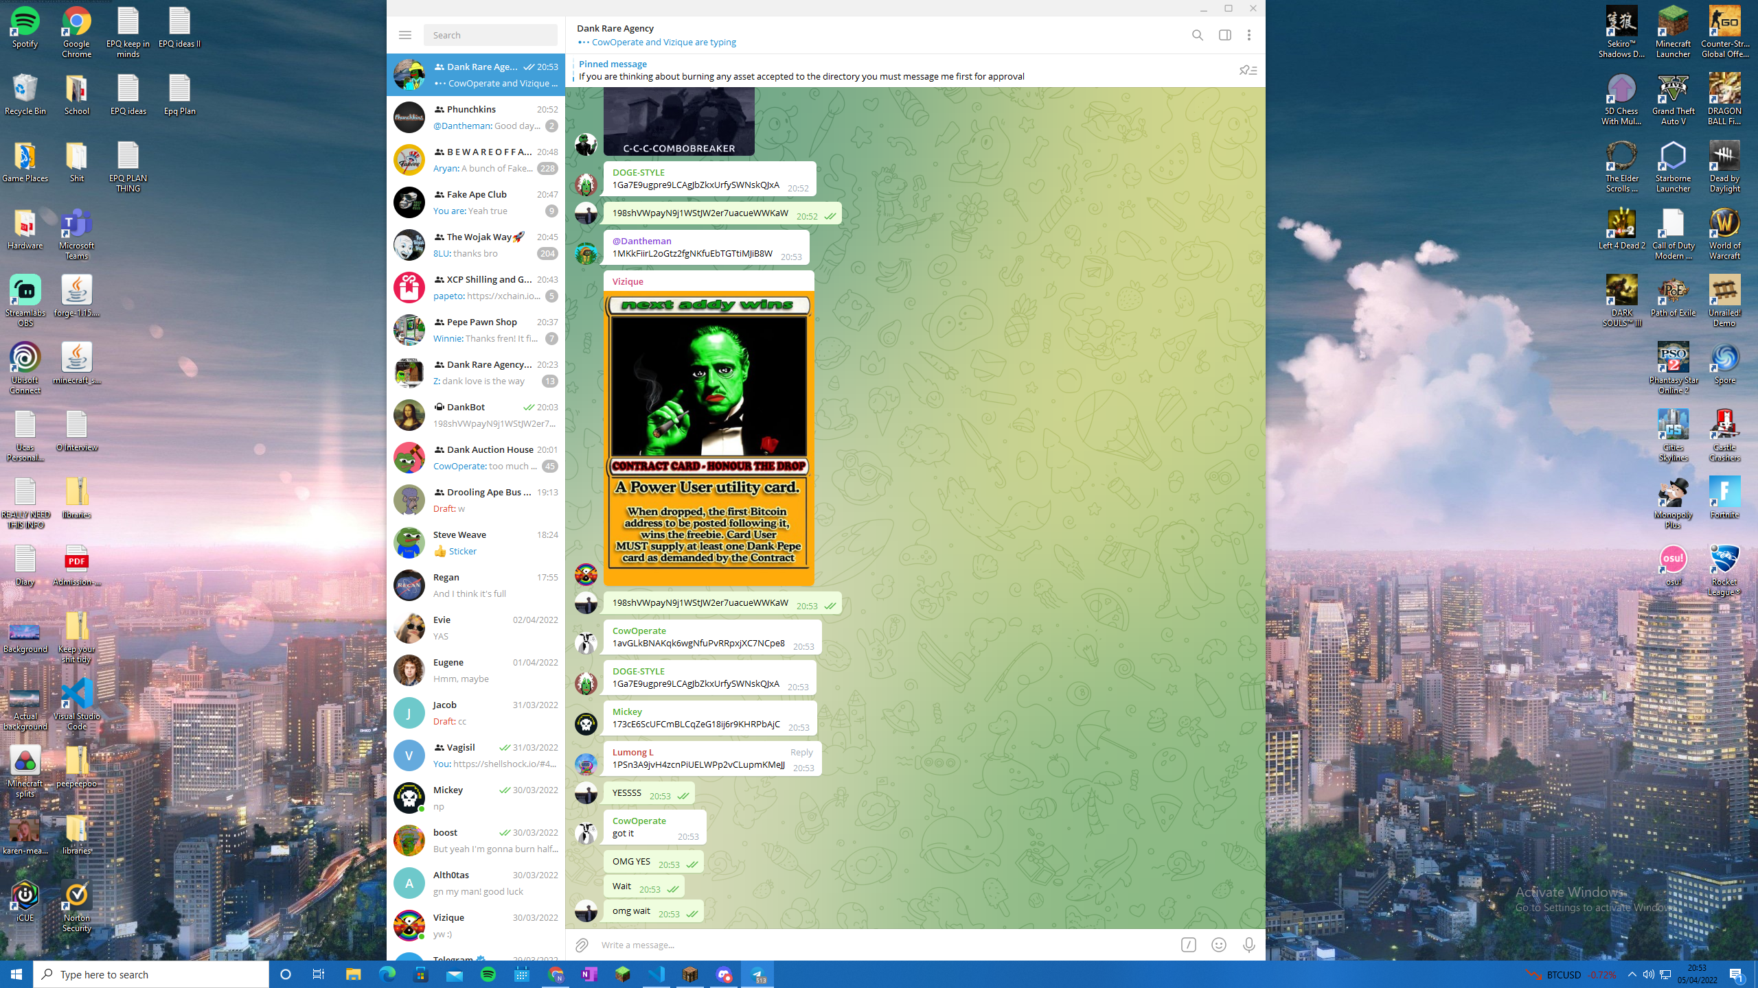Open Windows notification center
The image size is (1758, 988).
click(x=1737, y=974)
